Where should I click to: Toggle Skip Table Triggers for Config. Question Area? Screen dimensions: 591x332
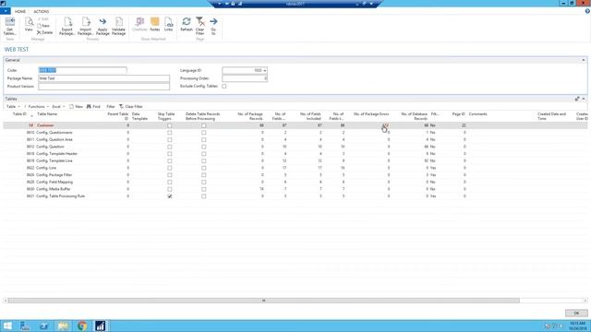(170, 139)
